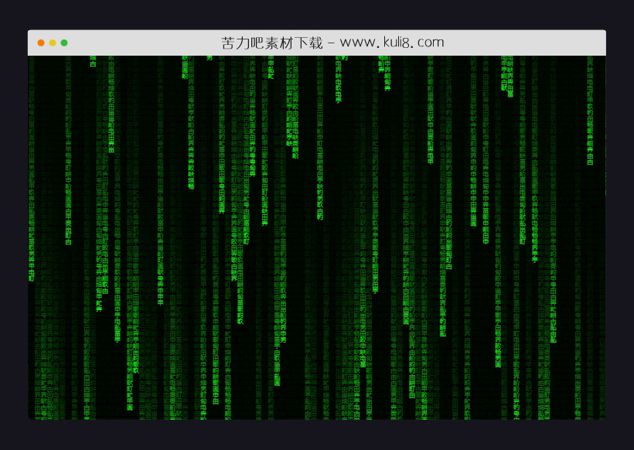634x450 pixels.
Task: Click the green dot in the title bar
Action: click(x=64, y=43)
